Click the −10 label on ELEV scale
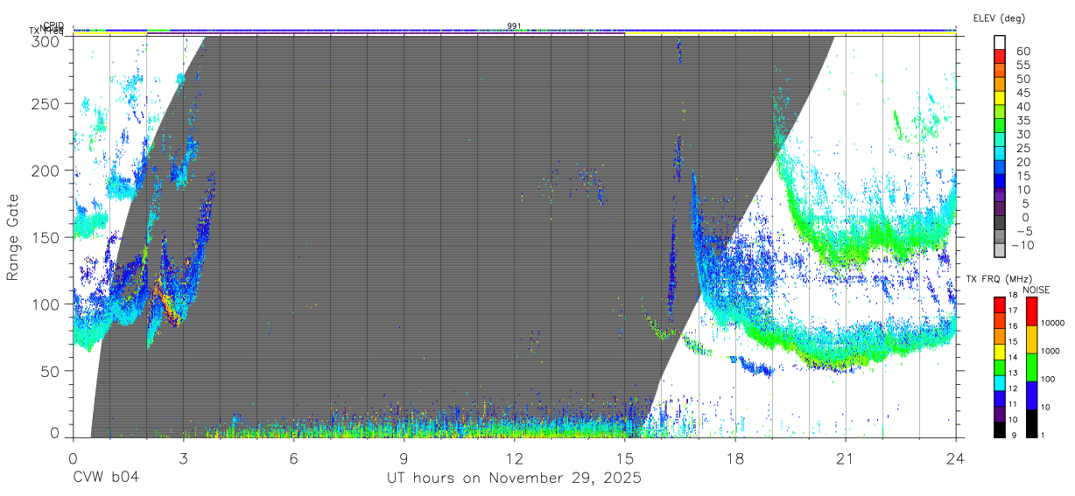 pos(1022,246)
